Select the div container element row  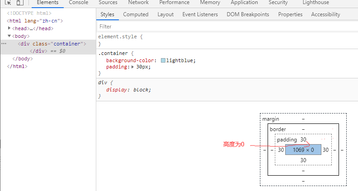(52, 44)
